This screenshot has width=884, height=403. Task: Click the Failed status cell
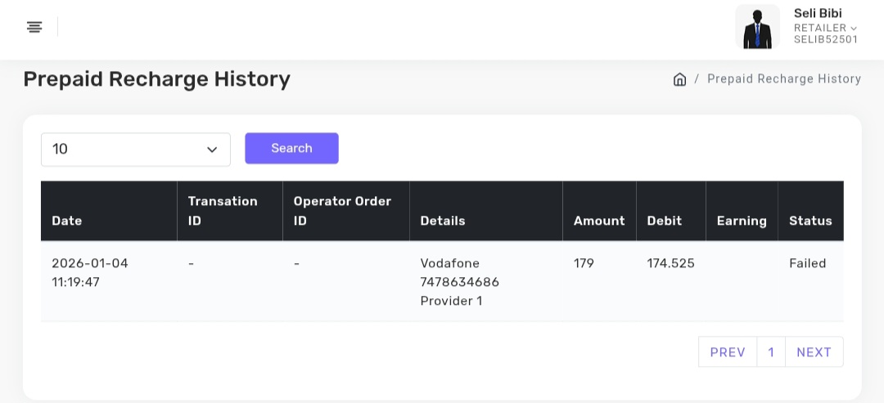(808, 263)
